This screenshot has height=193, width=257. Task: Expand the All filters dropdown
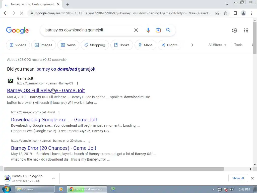coord(217,45)
